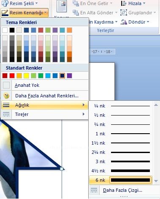Pick the bright red standard color
The image size is (160, 199).
[12, 75]
